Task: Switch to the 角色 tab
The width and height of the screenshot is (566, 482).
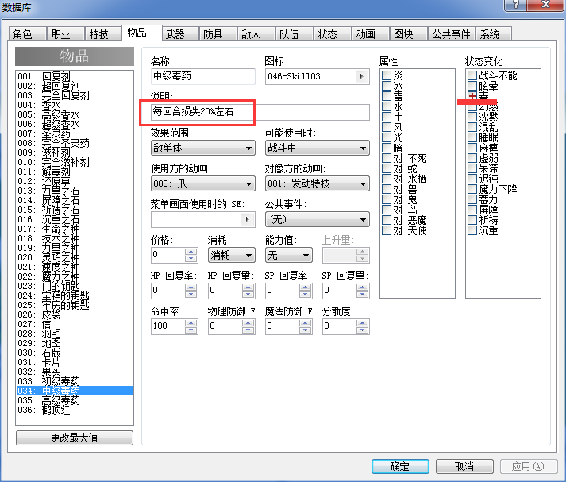Action: 28,34
